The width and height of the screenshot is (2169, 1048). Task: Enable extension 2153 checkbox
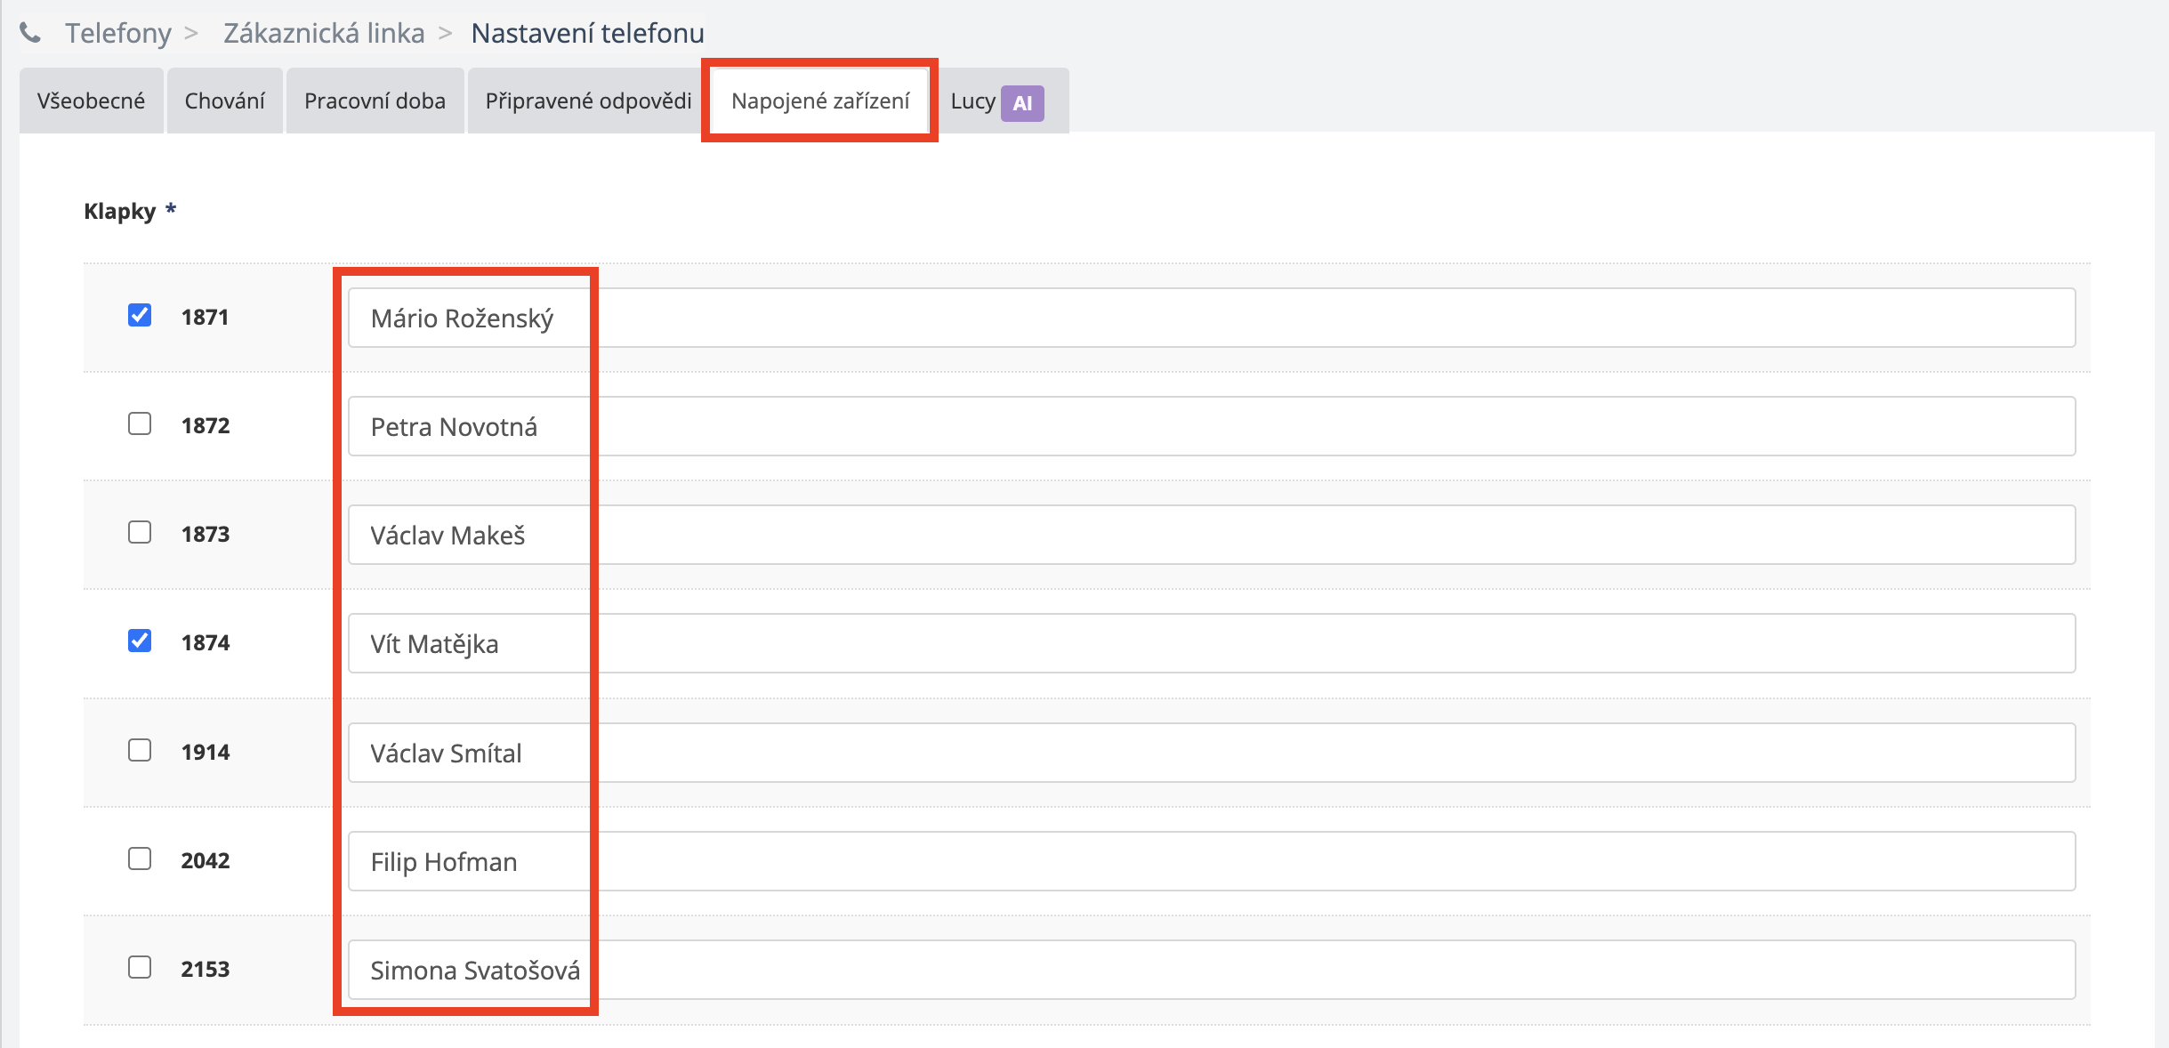[x=140, y=967]
